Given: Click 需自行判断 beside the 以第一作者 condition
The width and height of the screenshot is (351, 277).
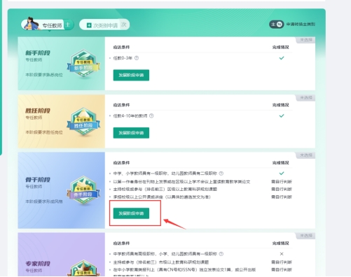Looking at the screenshot, I should [x=282, y=182].
